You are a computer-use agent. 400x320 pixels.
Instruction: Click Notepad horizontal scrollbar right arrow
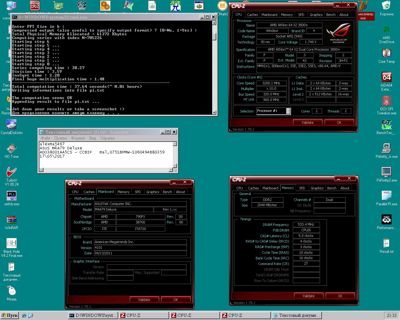click(171, 170)
